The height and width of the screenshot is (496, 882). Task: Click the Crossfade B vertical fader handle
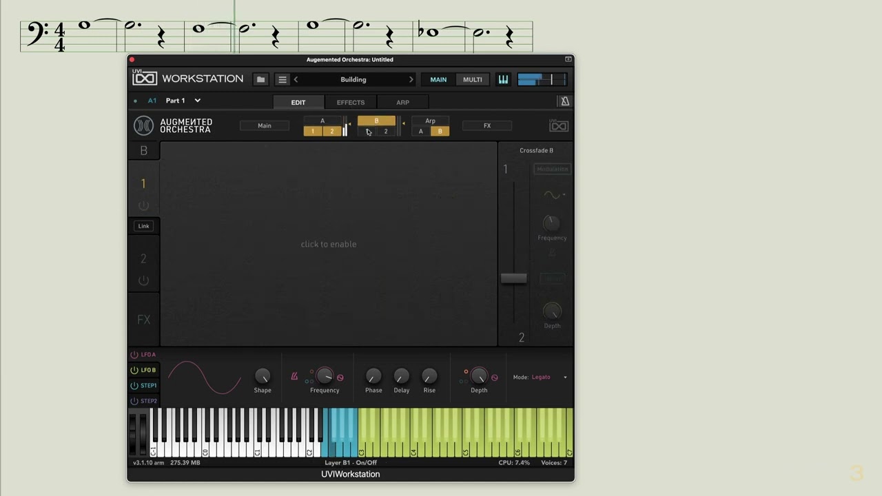click(x=513, y=278)
